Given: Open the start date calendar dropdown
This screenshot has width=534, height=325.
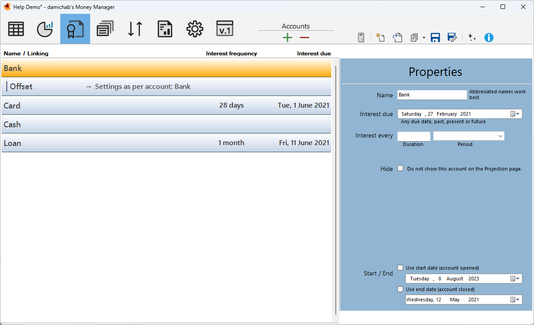Looking at the screenshot, I should [x=515, y=279].
